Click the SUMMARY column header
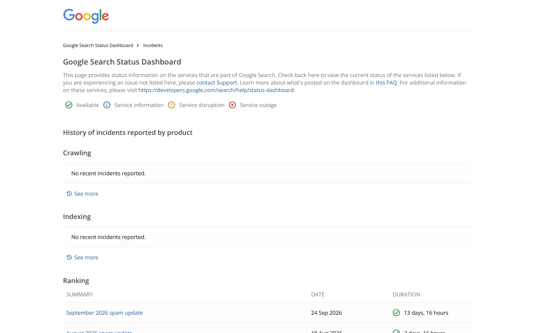The image size is (534, 333). coord(80,294)
